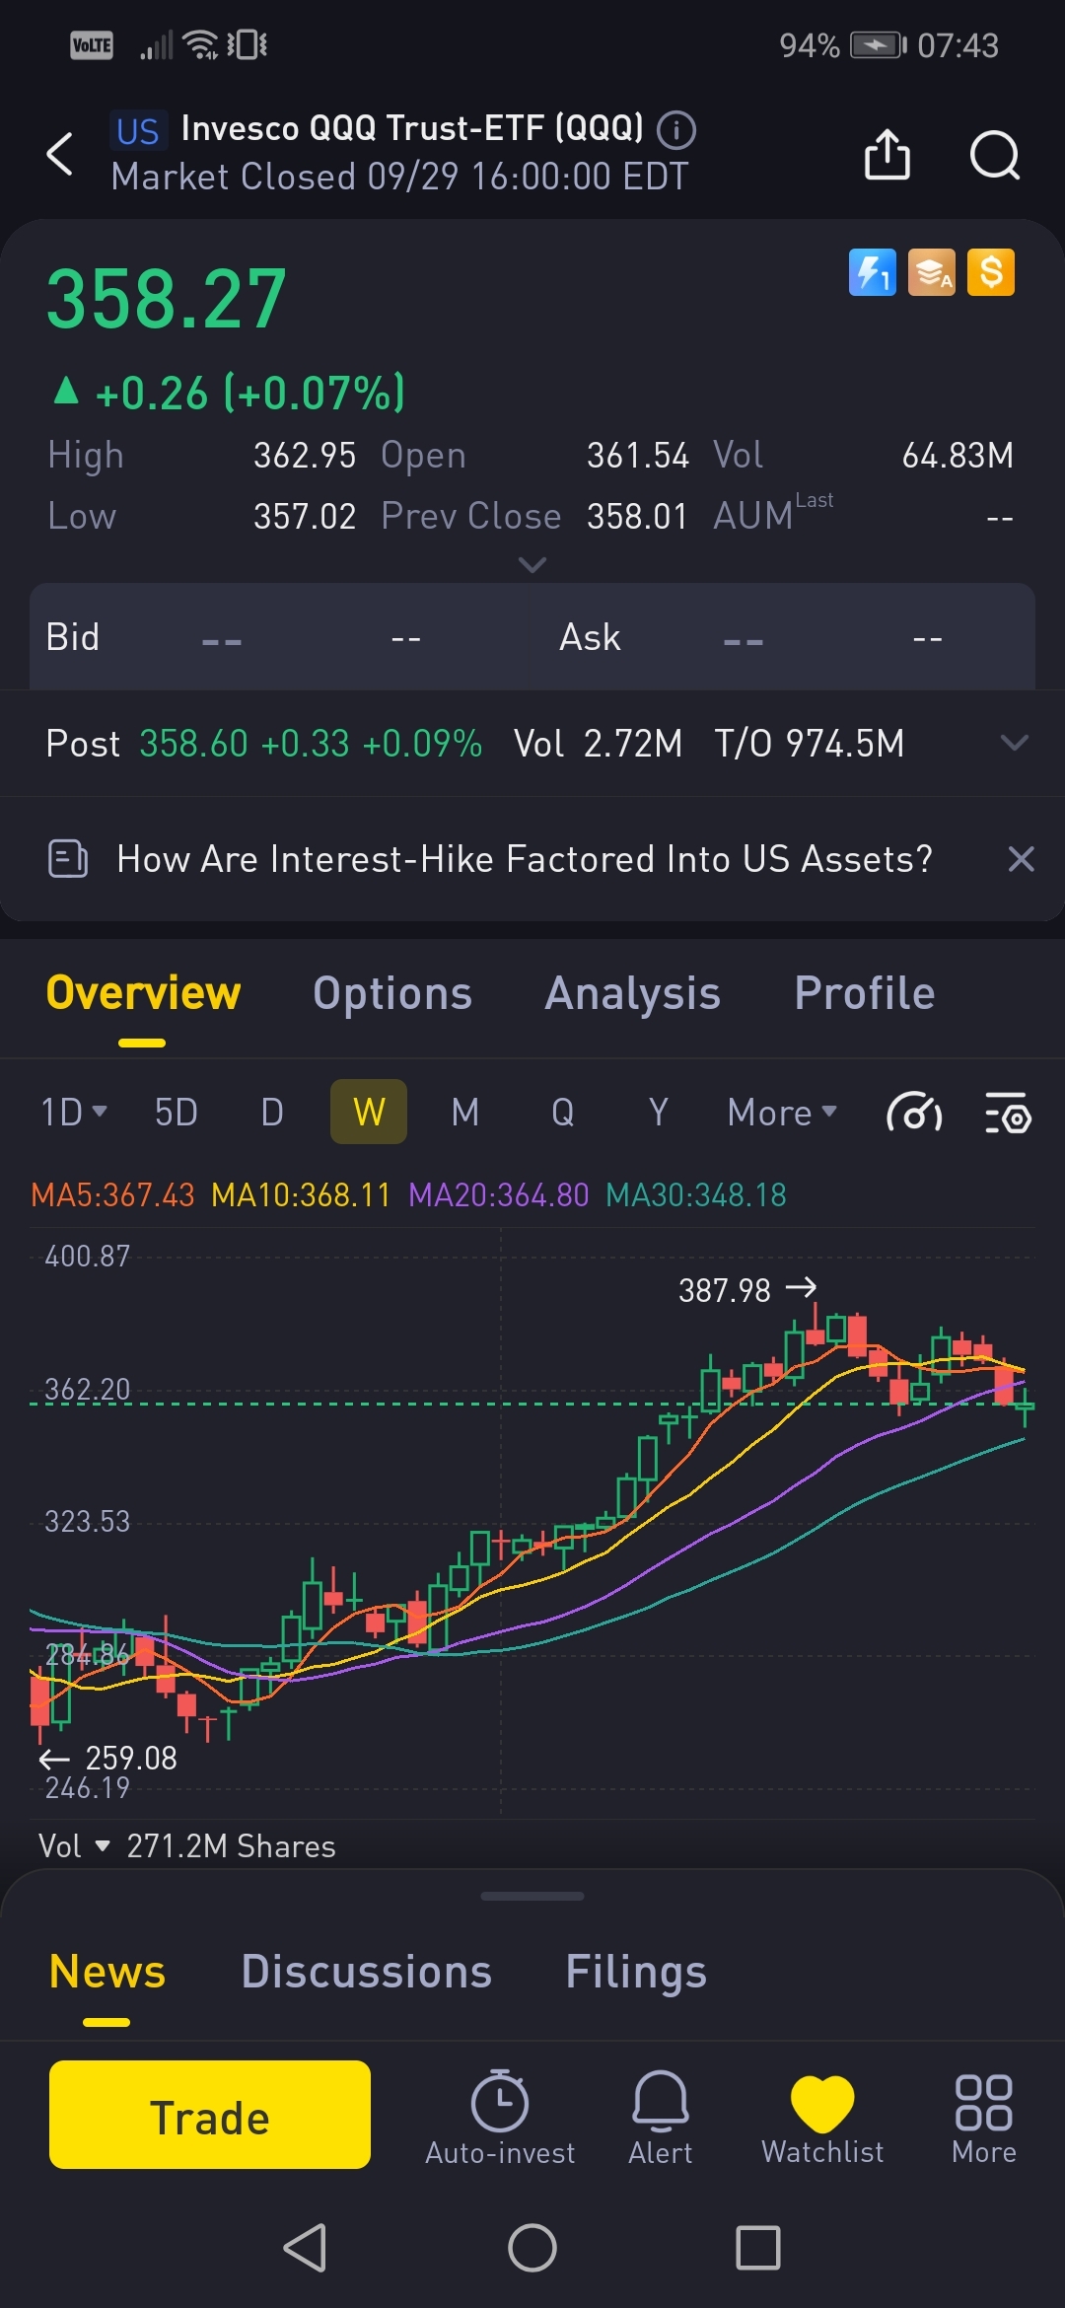Open chart display settings icon
This screenshot has width=1065, height=2308.
point(1008,1114)
